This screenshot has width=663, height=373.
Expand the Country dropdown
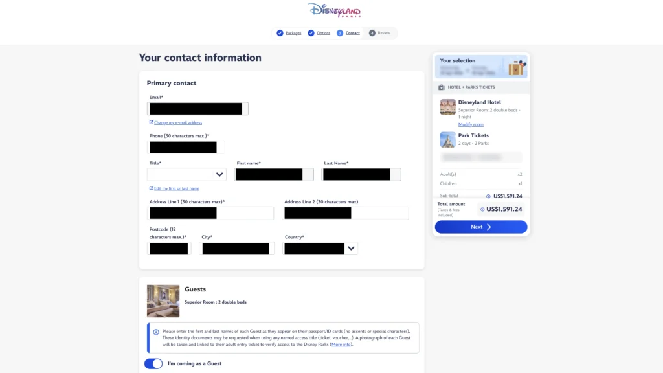pyautogui.click(x=350, y=248)
